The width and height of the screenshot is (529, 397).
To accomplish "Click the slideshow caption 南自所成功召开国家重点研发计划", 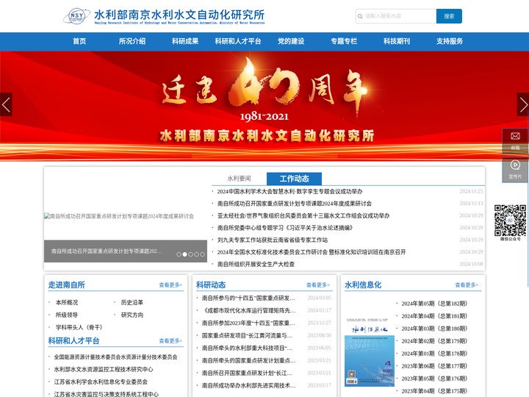I will click(107, 251).
